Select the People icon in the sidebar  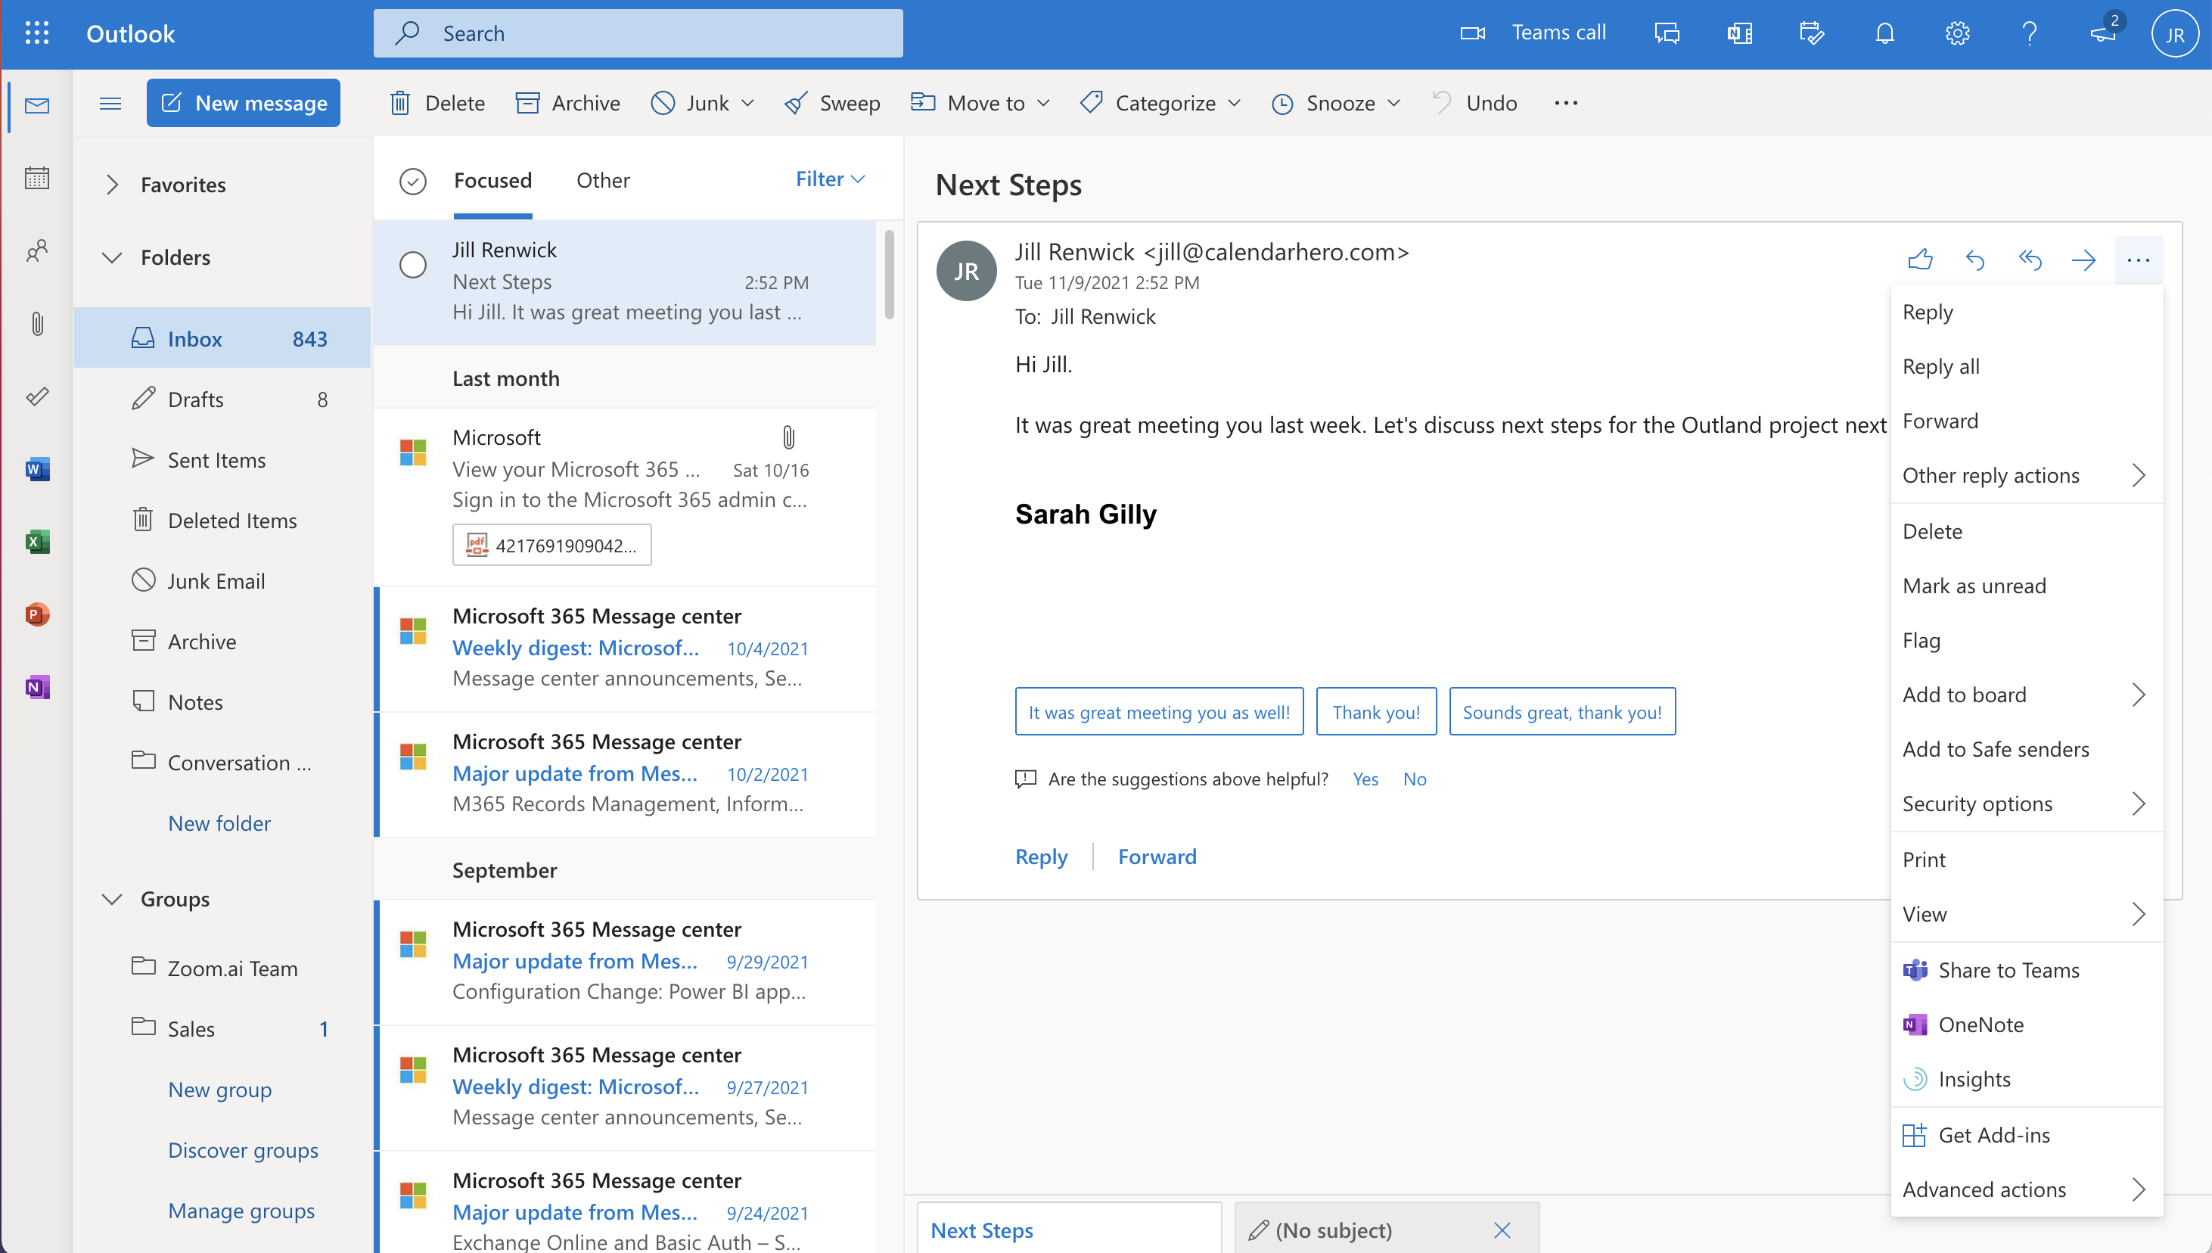(x=37, y=251)
